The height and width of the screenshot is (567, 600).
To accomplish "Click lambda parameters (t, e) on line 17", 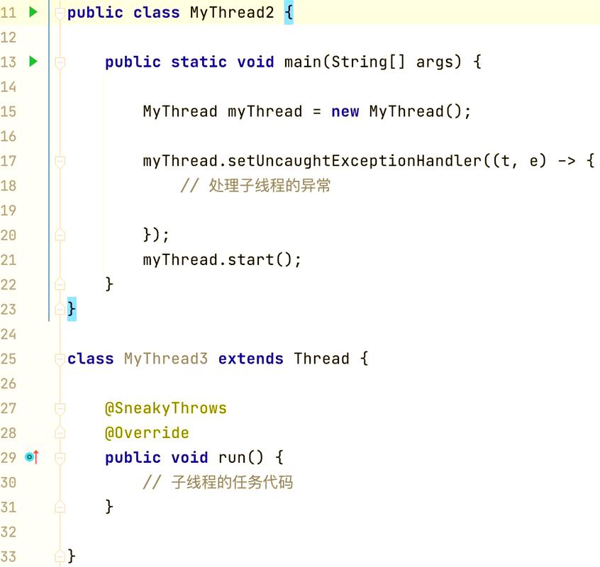I will coord(520,161).
